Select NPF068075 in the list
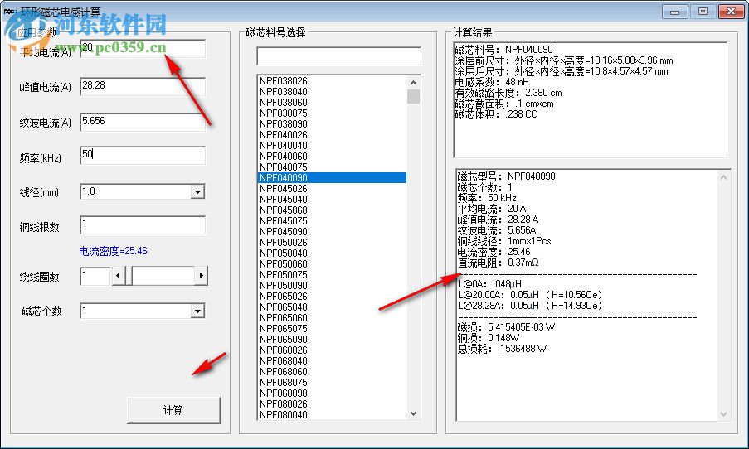This screenshot has height=449, width=749. pos(332,383)
